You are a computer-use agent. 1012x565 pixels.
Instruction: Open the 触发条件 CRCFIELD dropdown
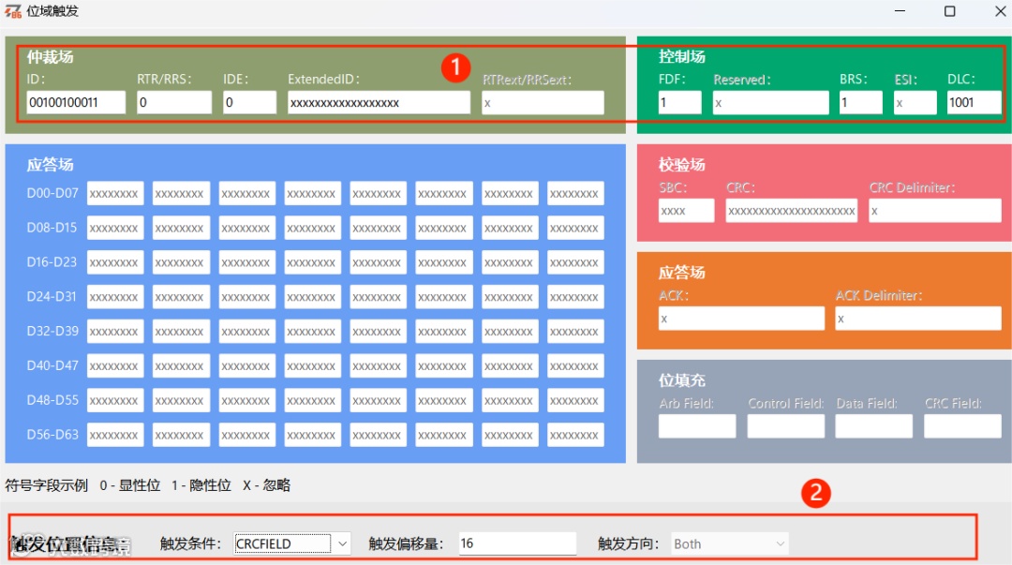pyautogui.click(x=292, y=543)
